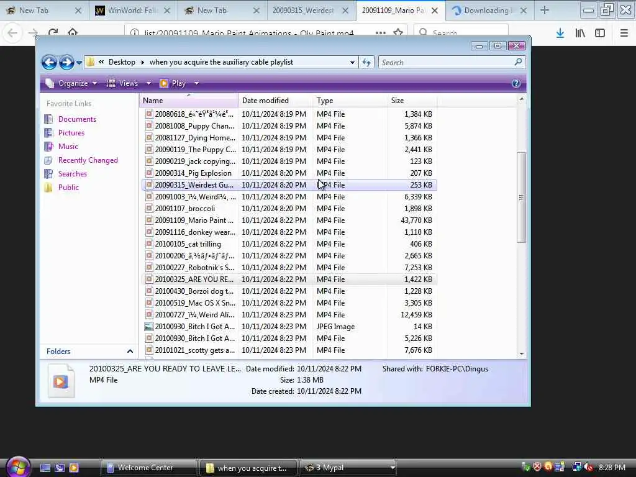636x477 pixels.
Task: Click the Explorer Forward arrow button
Action: coord(66,63)
